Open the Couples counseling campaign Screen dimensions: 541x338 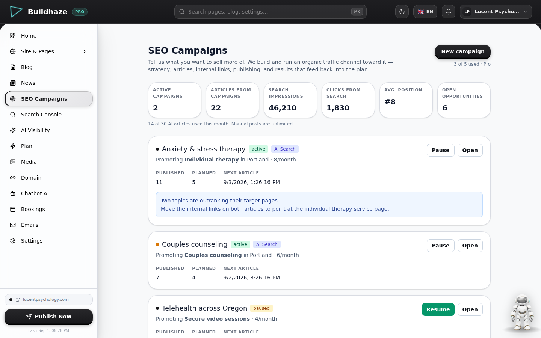[x=470, y=246]
